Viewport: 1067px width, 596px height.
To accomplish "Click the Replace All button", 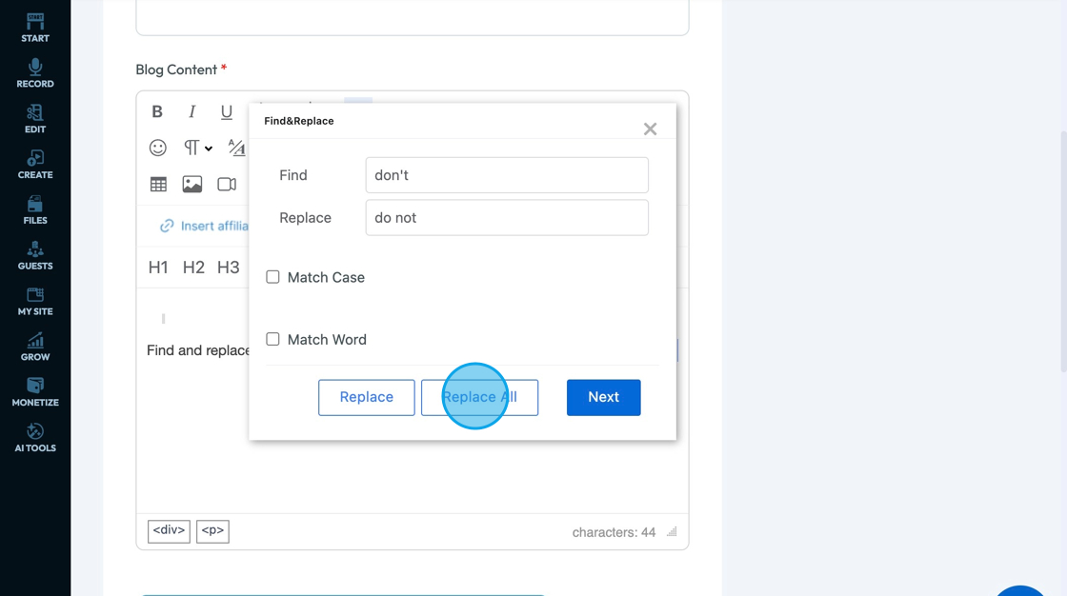I will coord(479,397).
